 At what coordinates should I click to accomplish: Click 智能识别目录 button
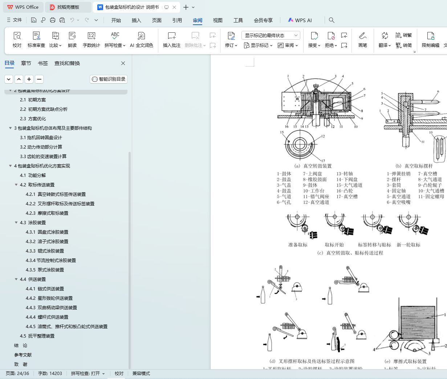[x=109, y=79]
